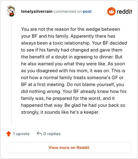The image size is (138, 159).
Task: Open the blue 'post' link
Action: pyautogui.click(x=87, y=11)
